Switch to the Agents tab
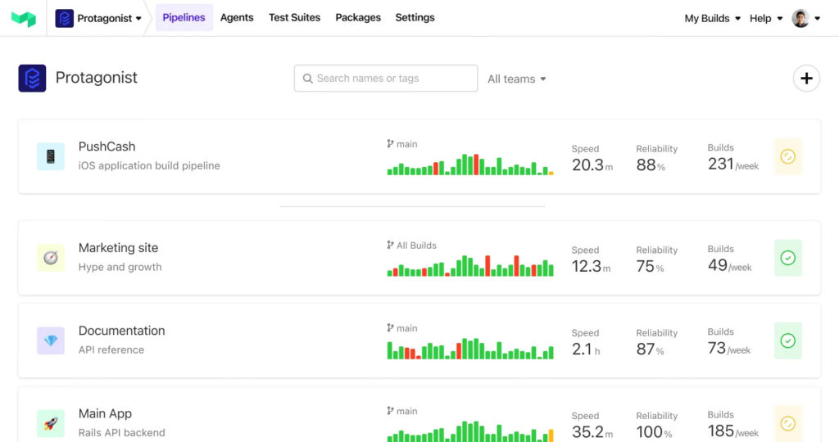Viewport: 839px width, 442px height. point(237,17)
